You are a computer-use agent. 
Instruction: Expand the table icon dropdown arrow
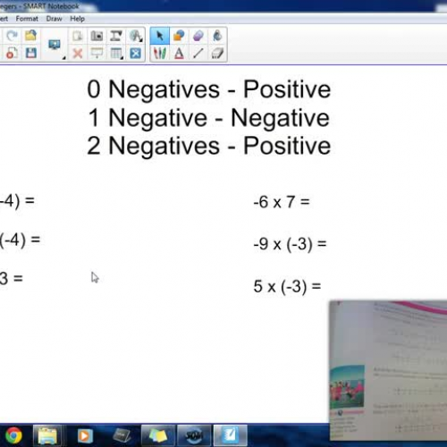[x=122, y=57]
